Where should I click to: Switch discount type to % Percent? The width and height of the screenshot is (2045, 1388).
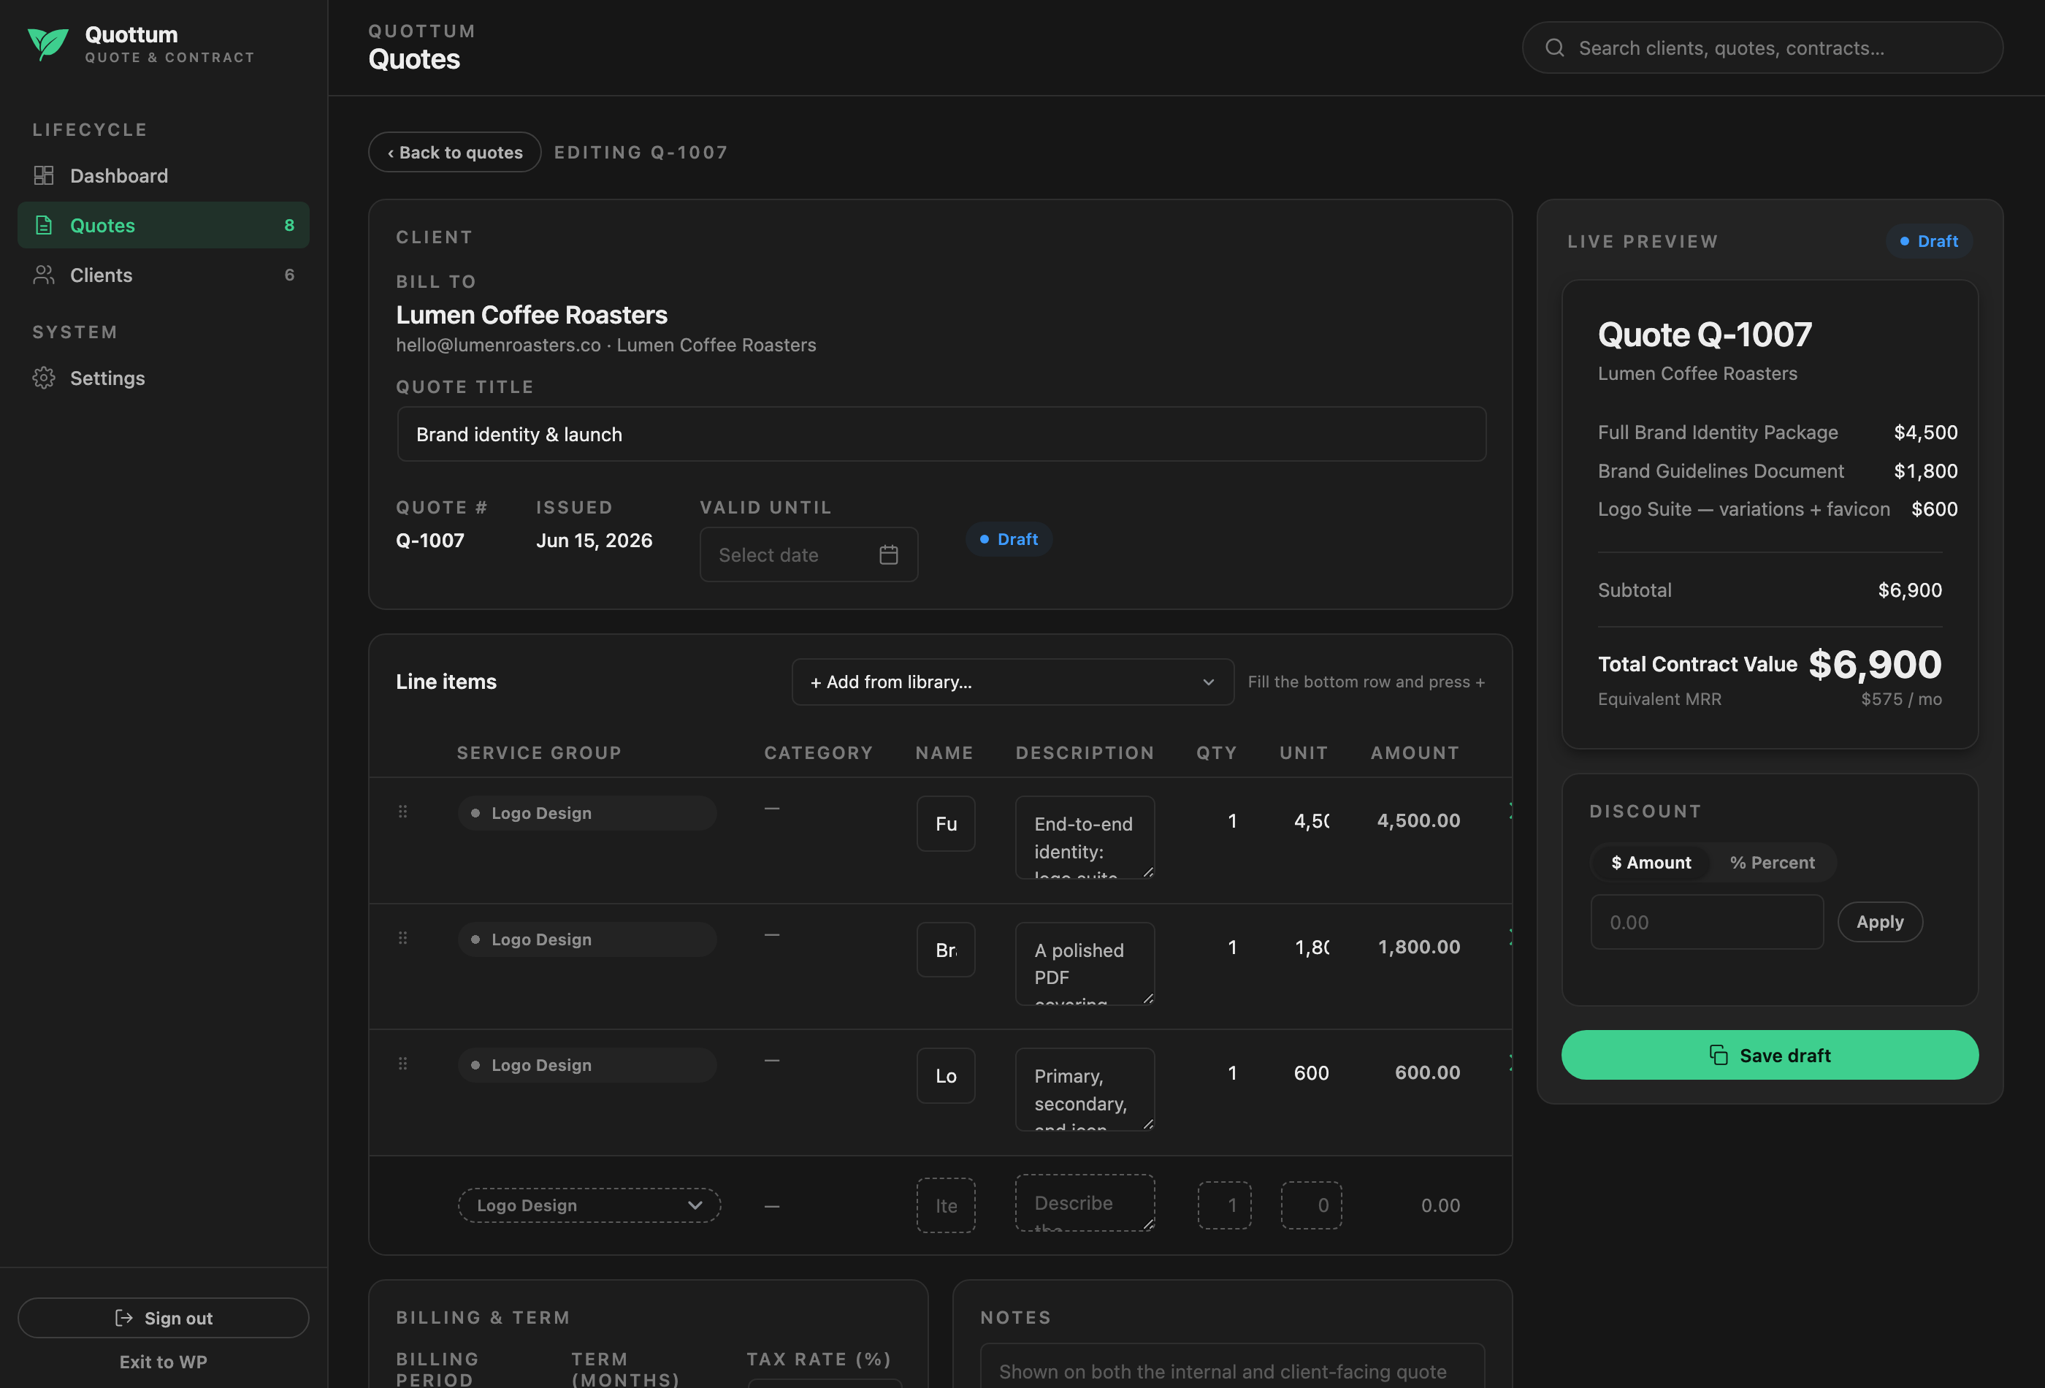coord(1773,863)
